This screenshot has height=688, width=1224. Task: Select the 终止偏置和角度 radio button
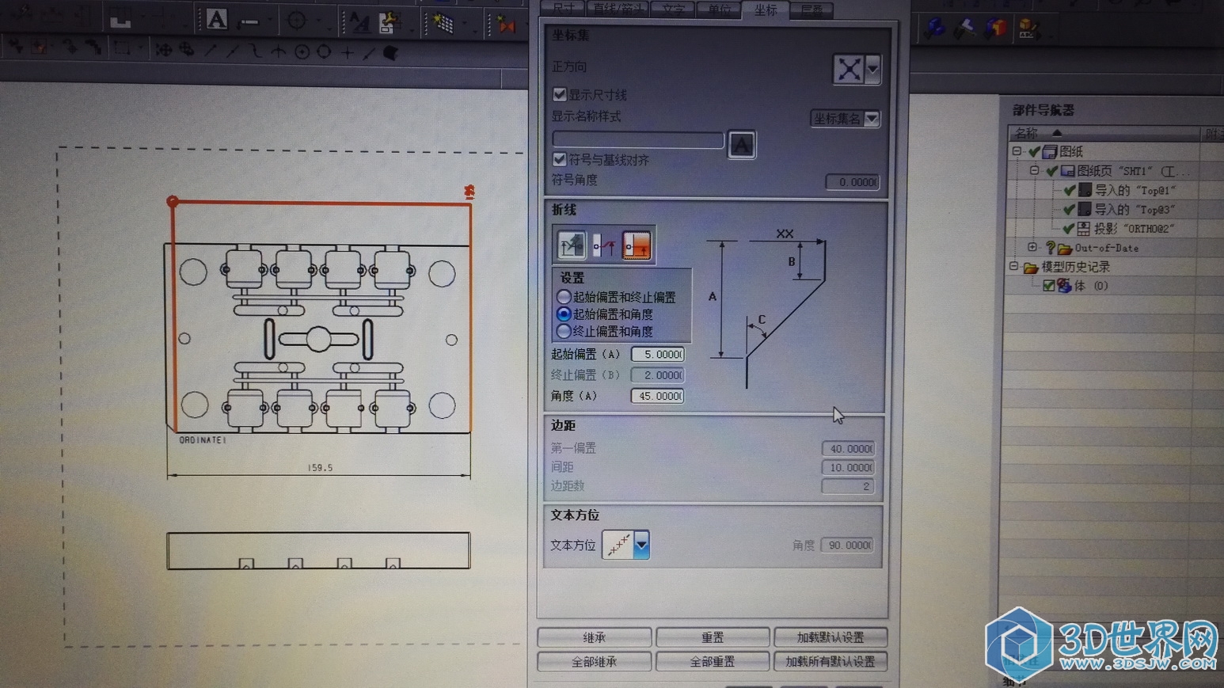pos(564,331)
